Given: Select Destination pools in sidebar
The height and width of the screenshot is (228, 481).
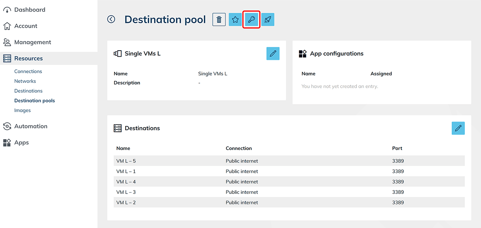Looking at the screenshot, I should pos(35,100).
